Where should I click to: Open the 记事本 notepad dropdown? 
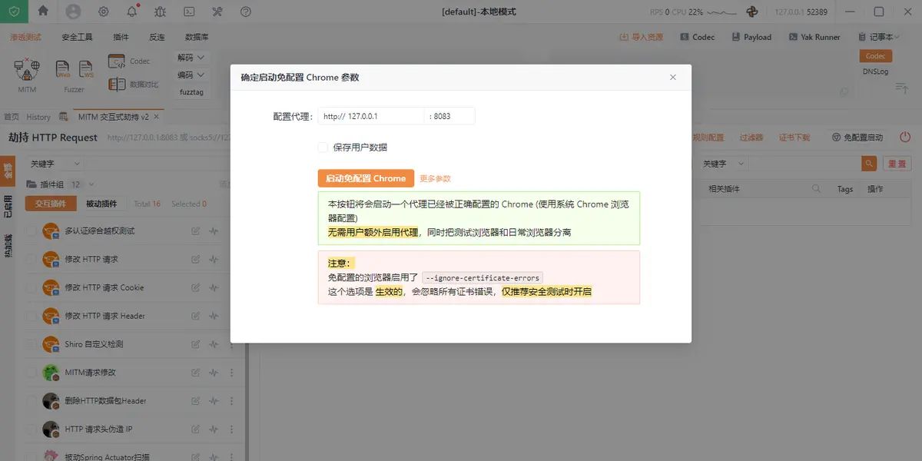[x=881, y=36]
